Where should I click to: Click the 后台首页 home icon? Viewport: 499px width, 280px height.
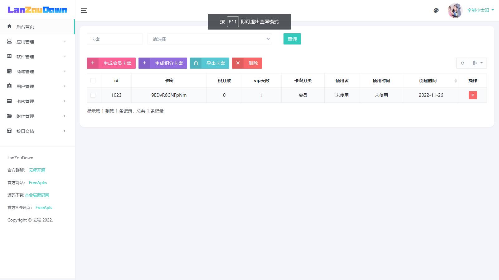[x=9, y=26]
